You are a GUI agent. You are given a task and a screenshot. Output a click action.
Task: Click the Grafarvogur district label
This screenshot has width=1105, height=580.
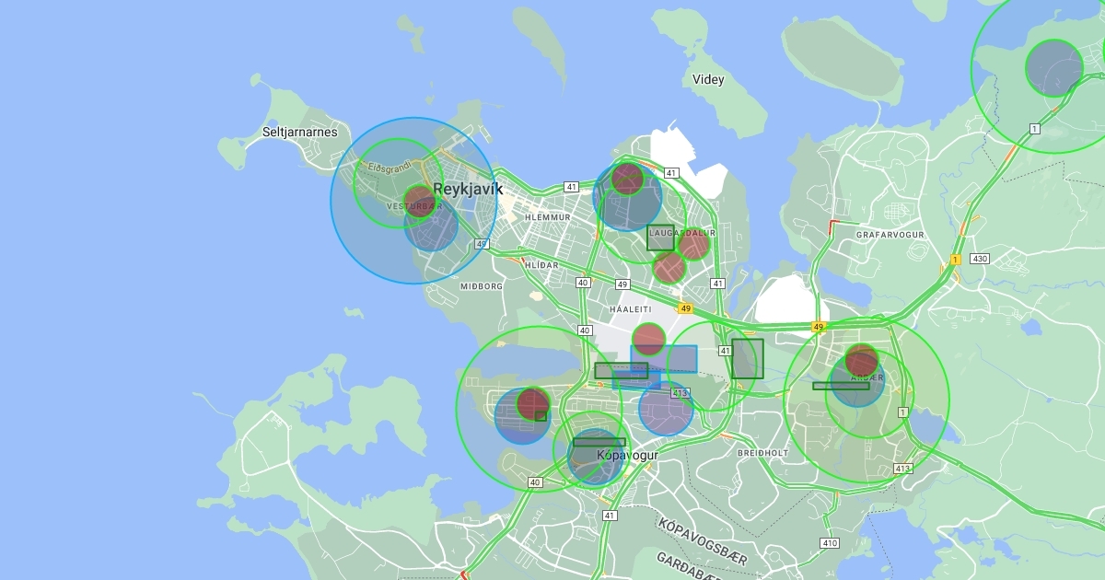tap(889, 235)
